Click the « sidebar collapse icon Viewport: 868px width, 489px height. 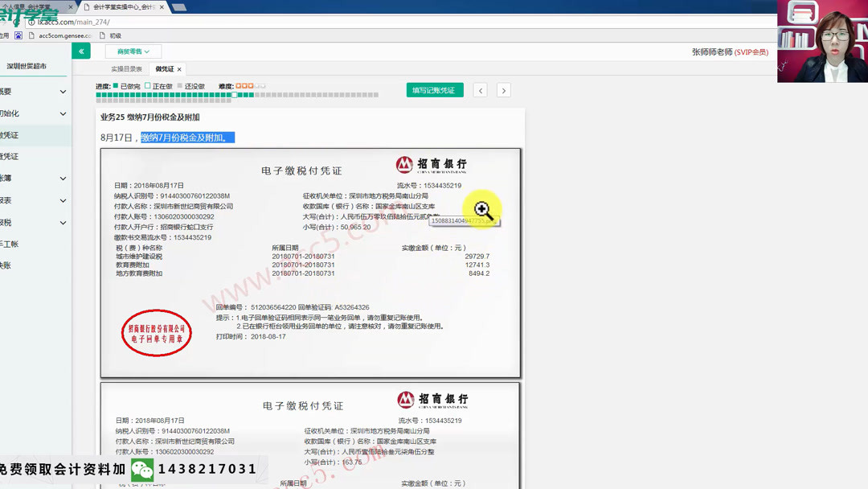pyautogui.click(x=80, y=50)
